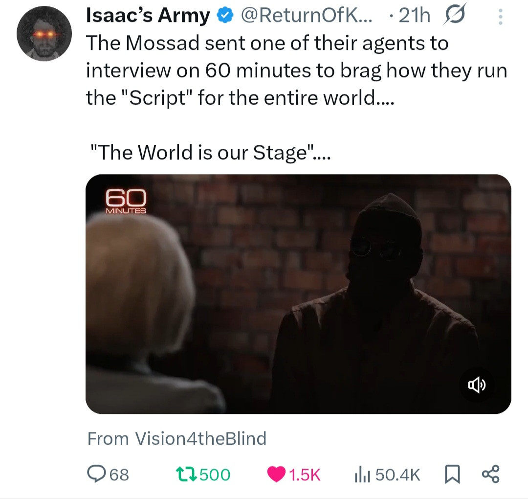Viewport: 528px width, 499px height.
Task: Open the Isaac's Army profile picture
Action: tap(44, 33)
